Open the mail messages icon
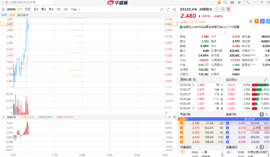Screen dimensions: 270x157 coord(232,3)
